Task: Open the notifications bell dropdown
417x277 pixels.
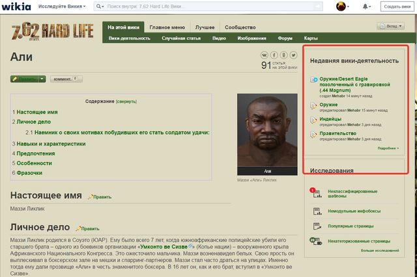Action: coord(366,7)
